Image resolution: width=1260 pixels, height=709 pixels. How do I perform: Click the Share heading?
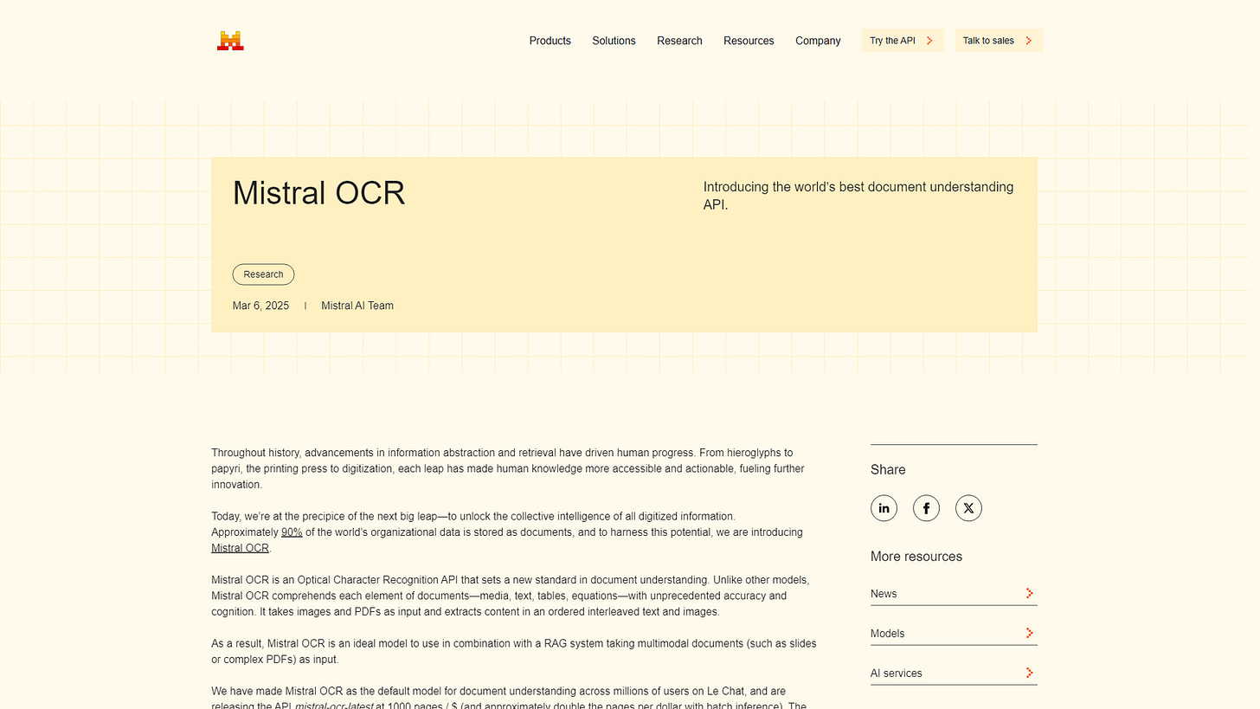tap(888, 469)
